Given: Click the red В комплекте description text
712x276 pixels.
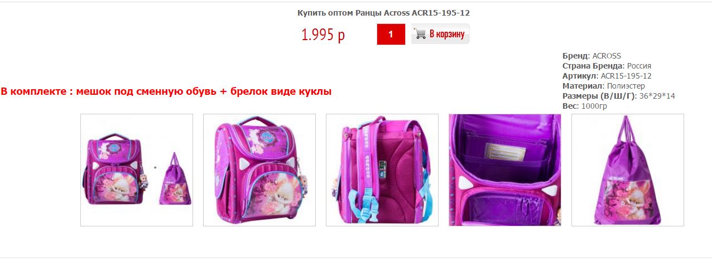Looking at the screenshot, I should [166, 91].
